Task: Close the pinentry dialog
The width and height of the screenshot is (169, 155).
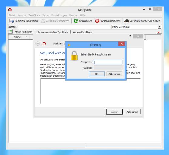Action: (121, 44)
